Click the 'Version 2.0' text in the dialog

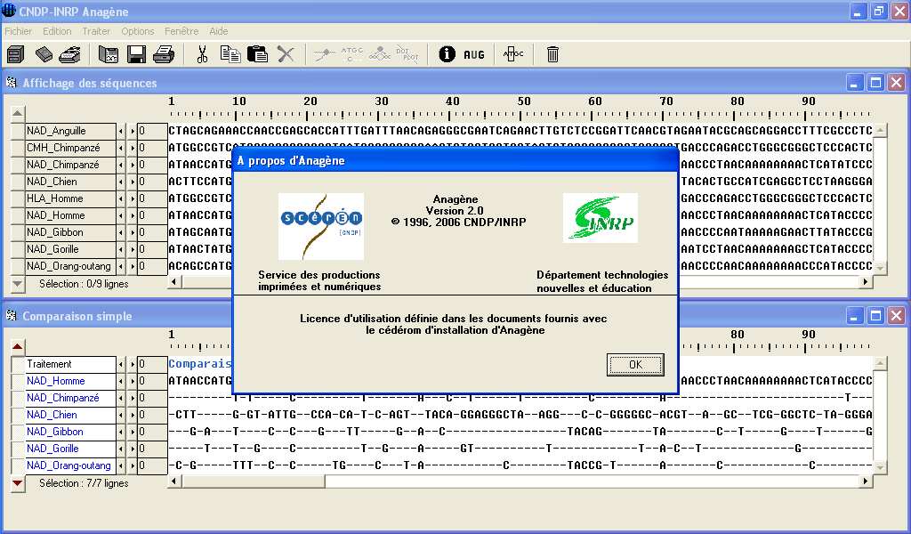click(455, 211)
